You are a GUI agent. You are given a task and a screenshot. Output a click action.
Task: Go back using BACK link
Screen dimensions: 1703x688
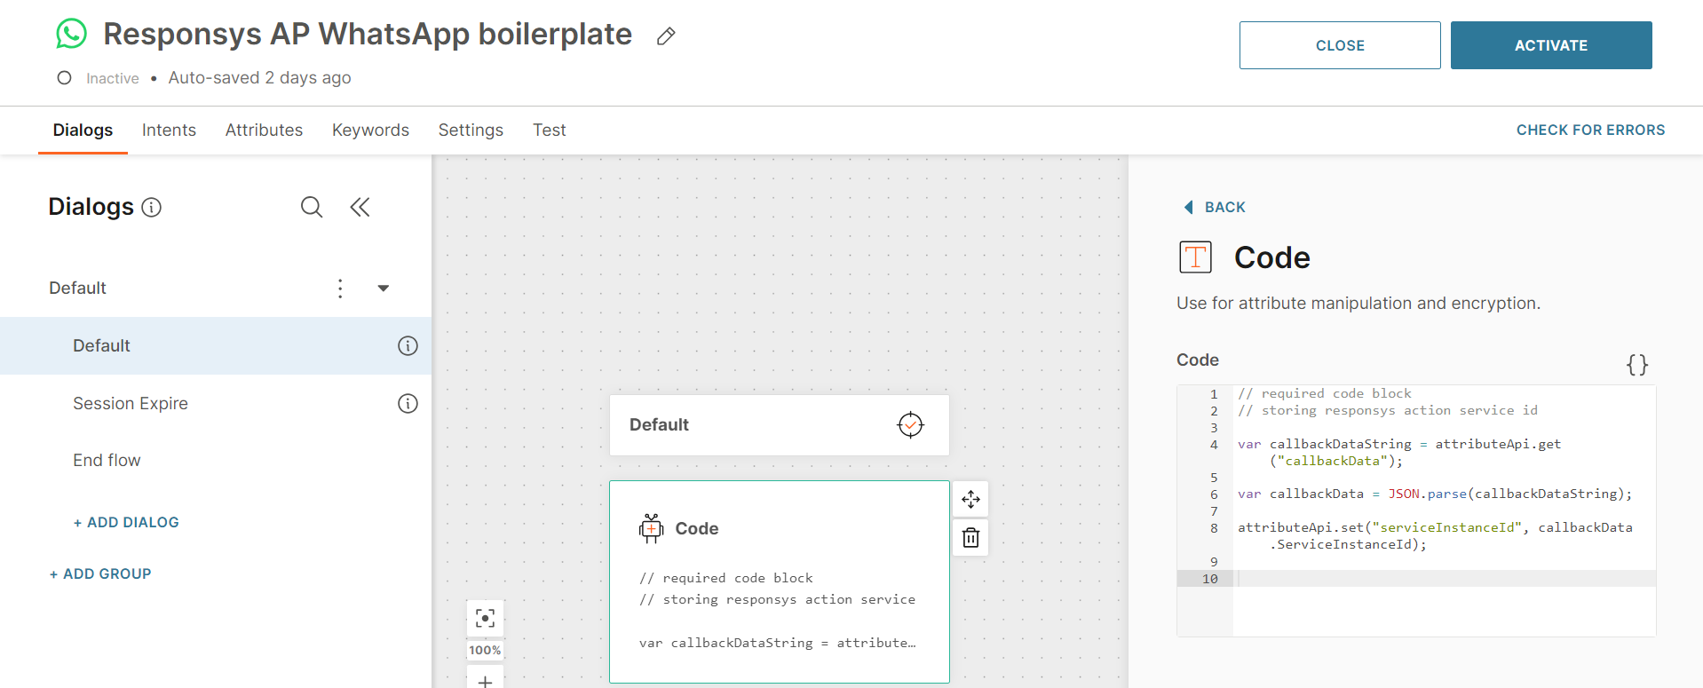click(x=1215, y=207)
